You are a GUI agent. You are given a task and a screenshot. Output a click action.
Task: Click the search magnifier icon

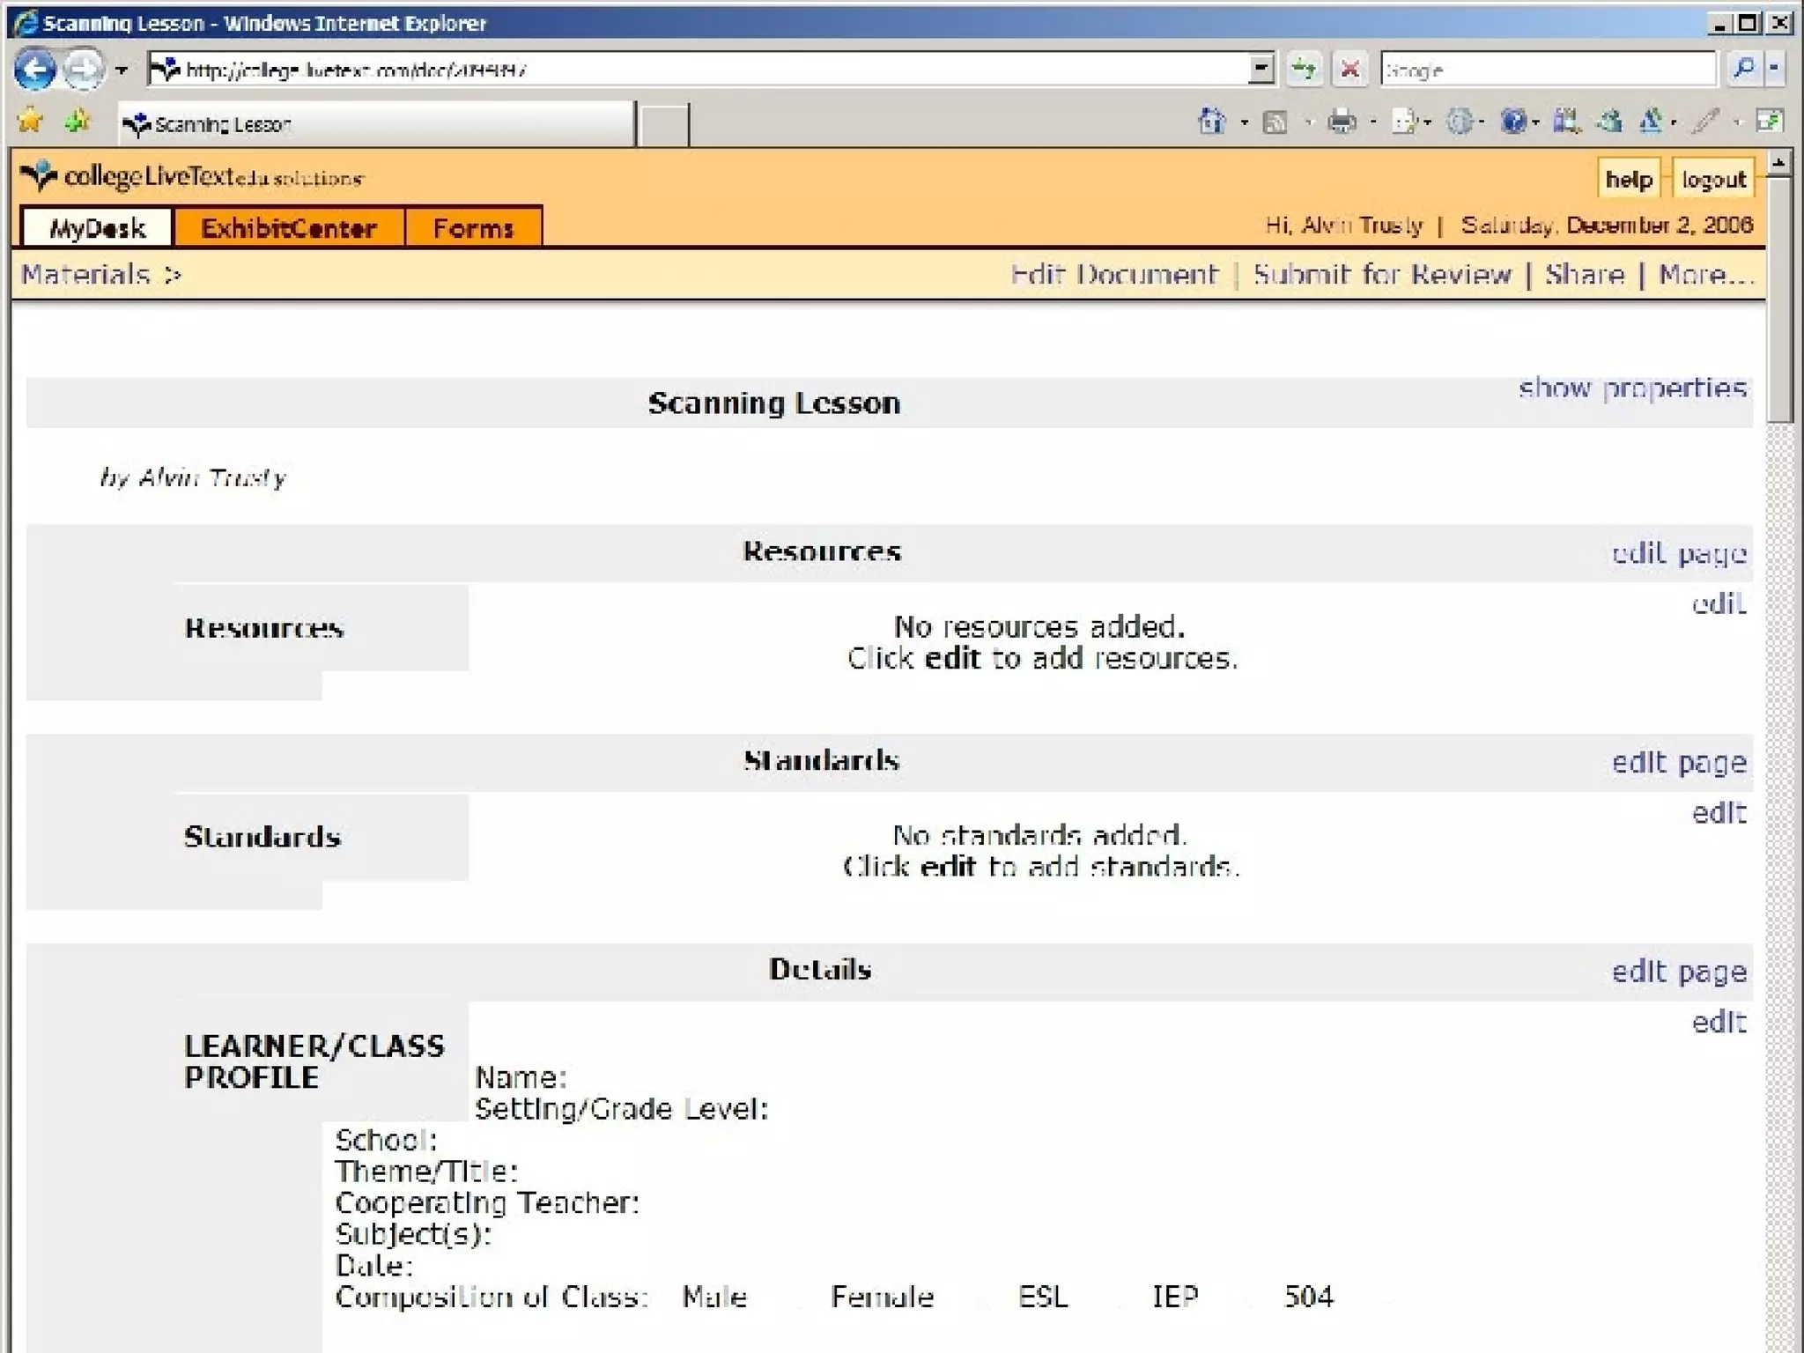coord(1743,69)
